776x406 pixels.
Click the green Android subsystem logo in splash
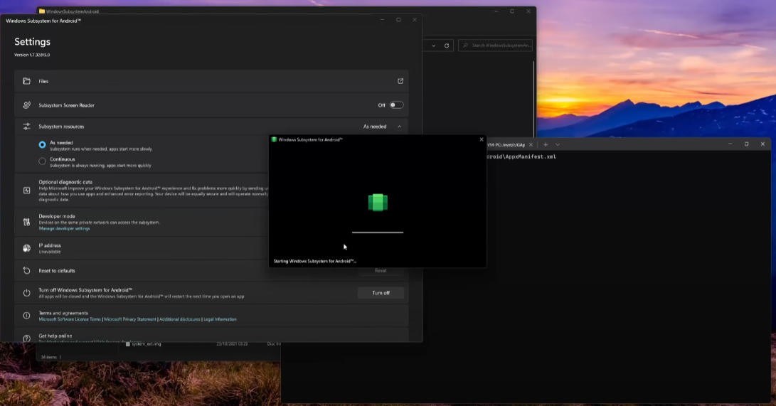378,202
